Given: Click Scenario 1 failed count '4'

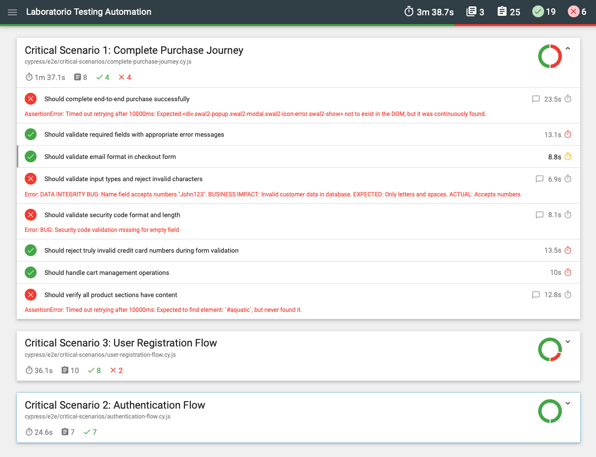Looking at the screenshot, I should pyautogui.click(x=125, y=77).
